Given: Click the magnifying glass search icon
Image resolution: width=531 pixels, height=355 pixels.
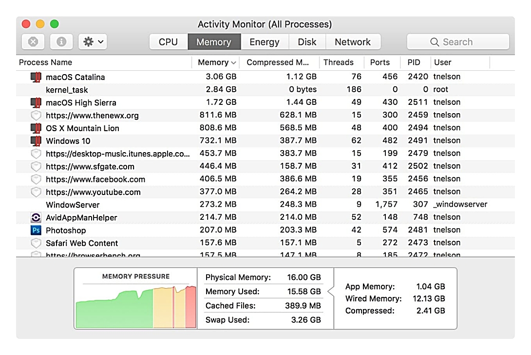Looking at the screenshot, I should click(435, 42).
